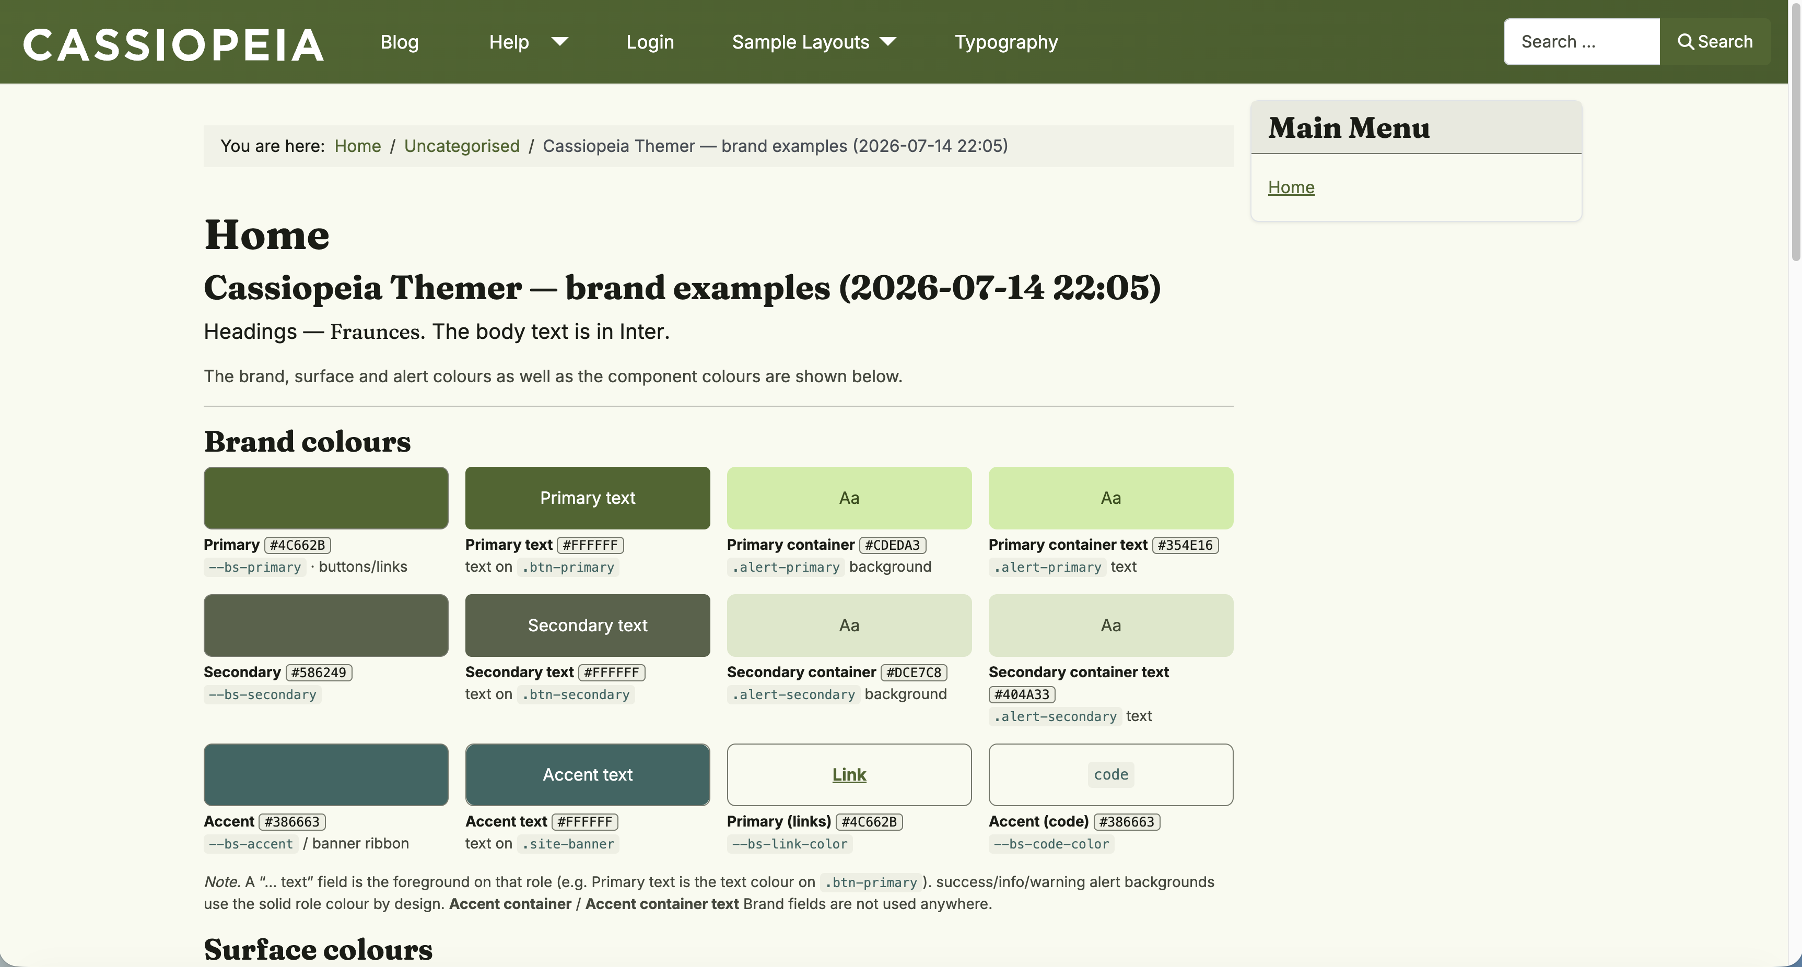
Task: Click the --bs-primary code label
Action: click(x=255, y=567)
